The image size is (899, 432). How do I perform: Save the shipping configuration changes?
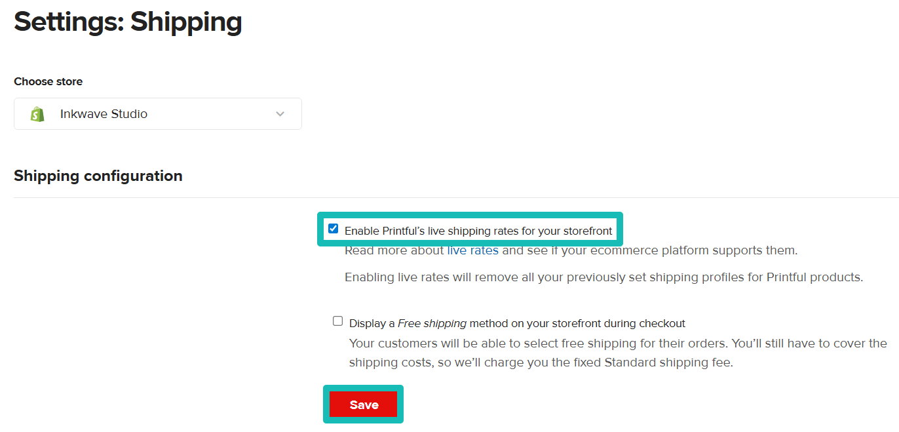(363, 404)
